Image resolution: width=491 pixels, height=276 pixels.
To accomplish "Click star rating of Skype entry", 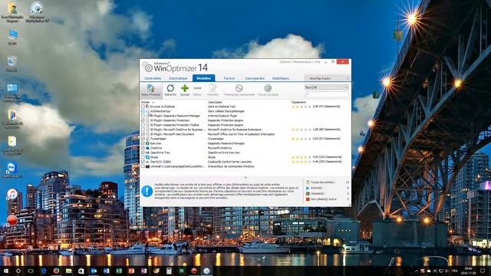I will 302,157.
